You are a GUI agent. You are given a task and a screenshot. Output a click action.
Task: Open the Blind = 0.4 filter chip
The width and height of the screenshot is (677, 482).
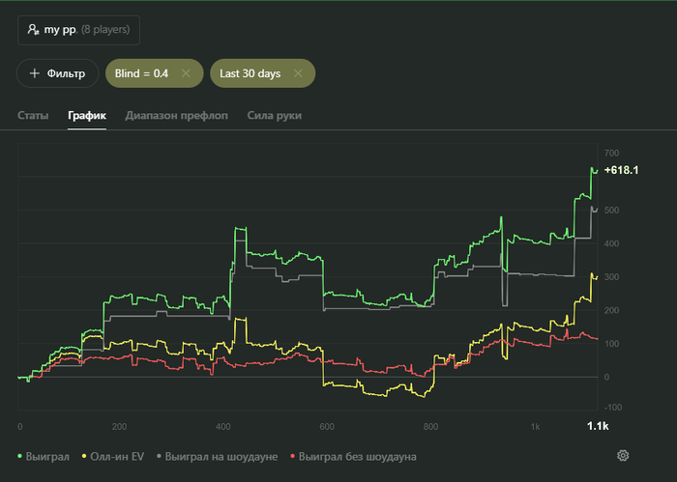pos(141,73)
